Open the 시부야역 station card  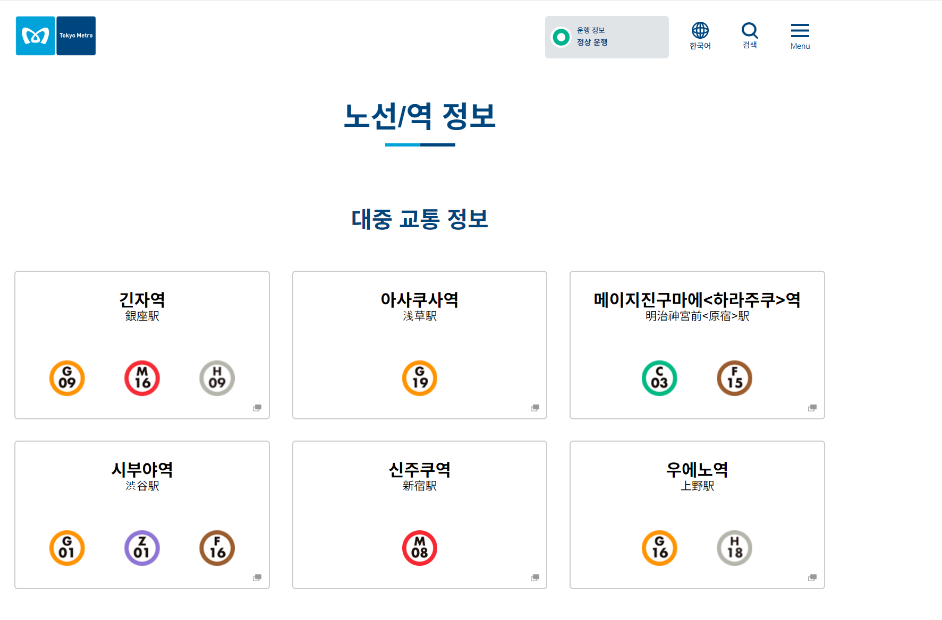tap(142, 515)
